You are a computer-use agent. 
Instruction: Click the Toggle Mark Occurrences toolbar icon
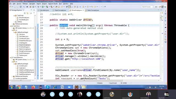click(x=70, y=7)
